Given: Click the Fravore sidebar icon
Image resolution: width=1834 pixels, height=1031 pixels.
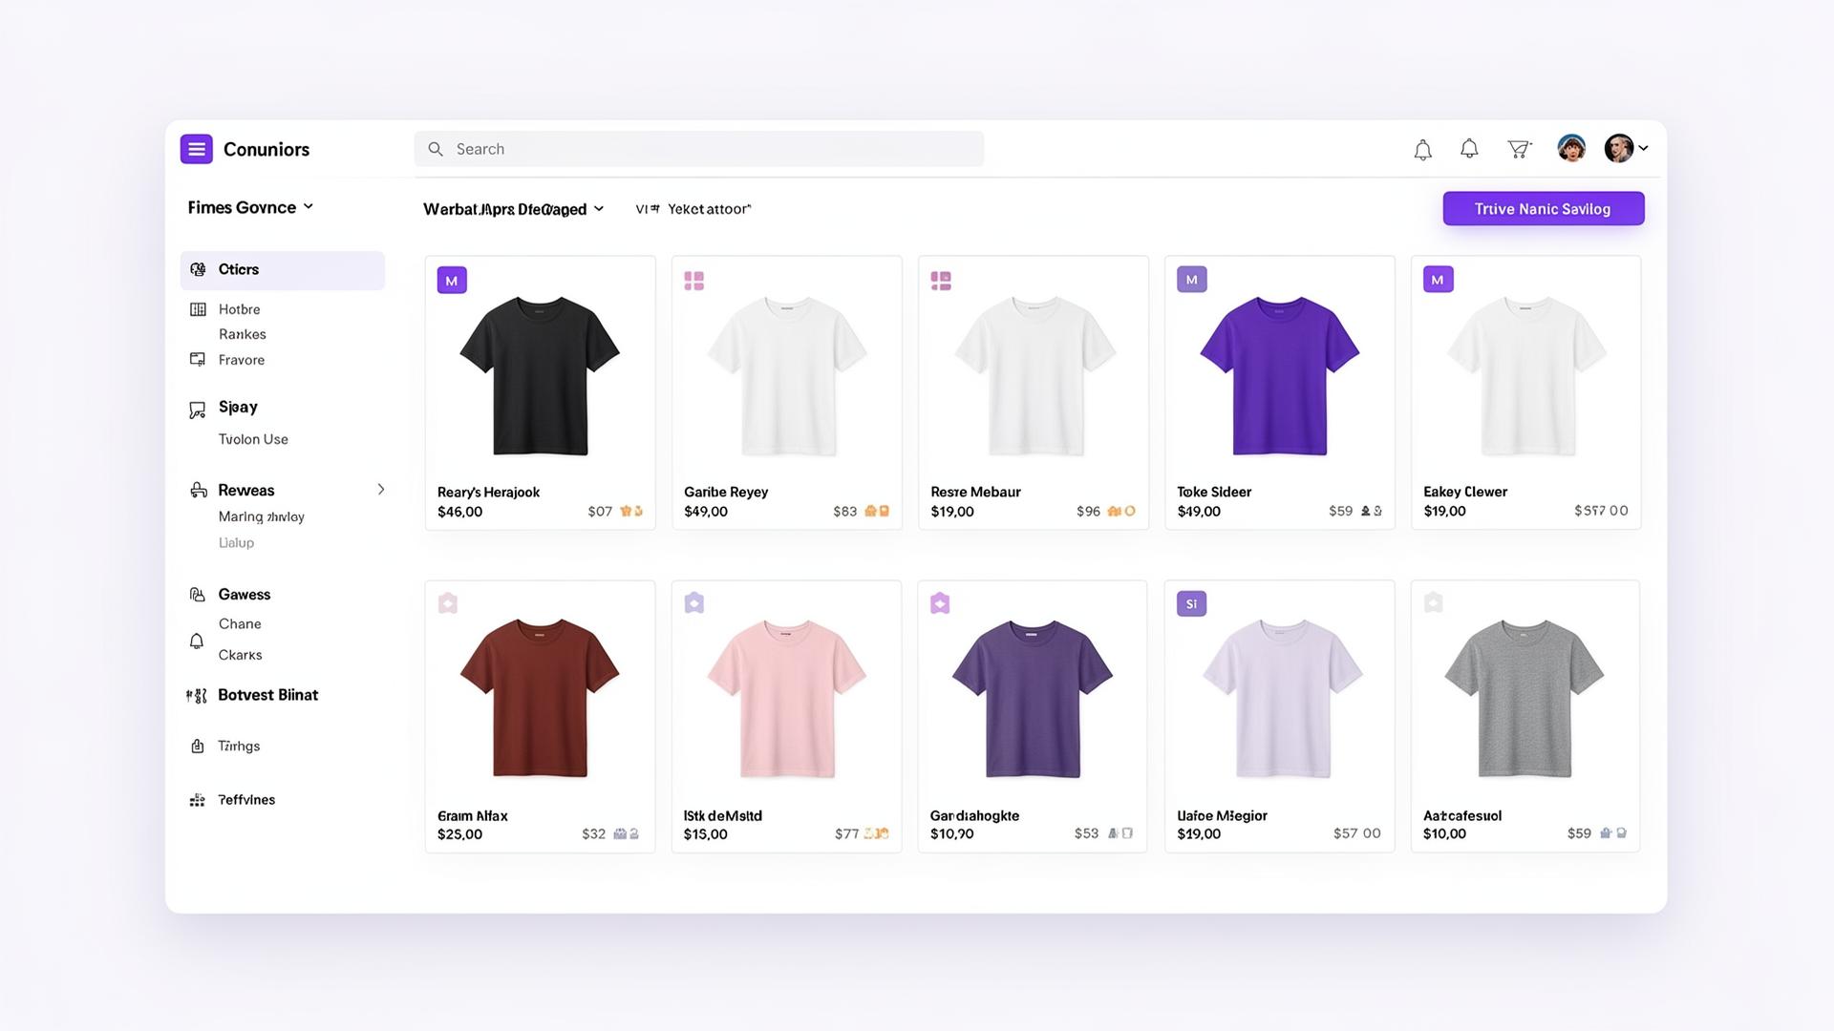Looking at the screenshot, I should click(x=198, y=360).
